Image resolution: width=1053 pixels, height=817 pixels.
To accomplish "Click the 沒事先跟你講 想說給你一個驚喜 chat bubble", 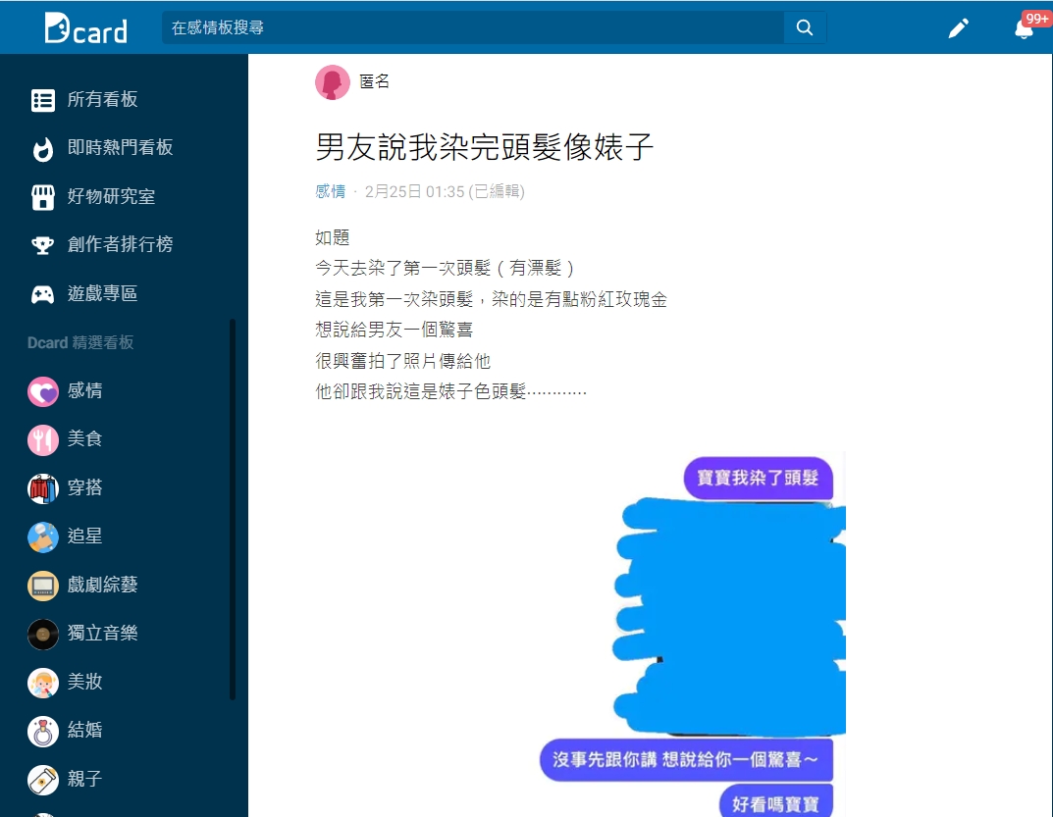I will pos(686,760).
